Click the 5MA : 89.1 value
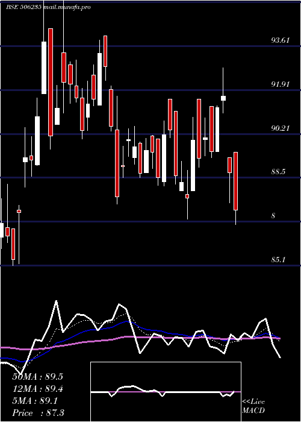301x422 pixels. 35,401
